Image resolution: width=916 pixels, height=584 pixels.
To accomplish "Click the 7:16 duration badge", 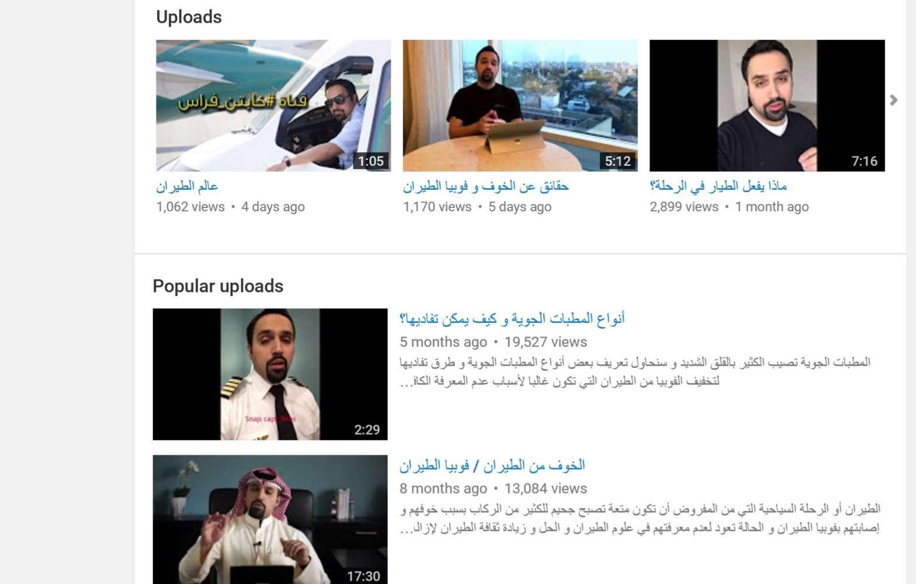I will coord(865,161).
